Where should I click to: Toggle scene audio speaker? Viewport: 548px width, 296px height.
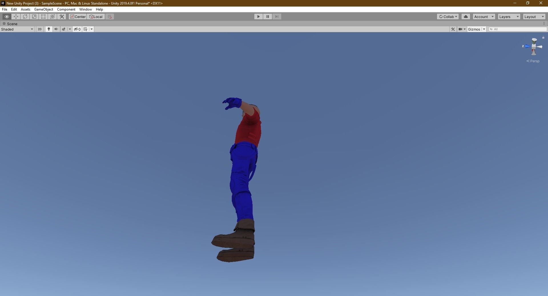[56, 29]
